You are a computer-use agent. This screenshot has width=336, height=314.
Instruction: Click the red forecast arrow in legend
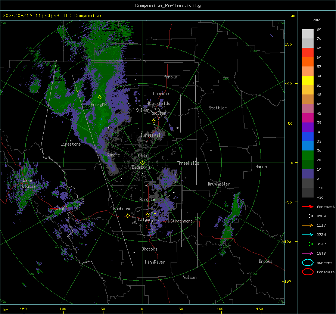(308, 206)
